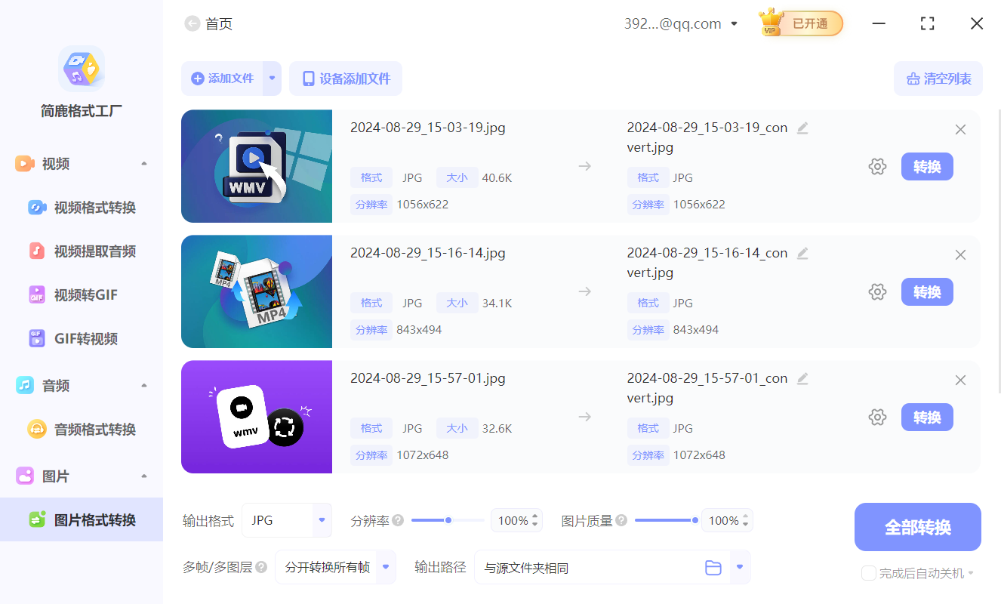The width and height of the screenshot is (1001, 604).
Task: Click the WMV file thumbnail preview
Action: point(256,166)
